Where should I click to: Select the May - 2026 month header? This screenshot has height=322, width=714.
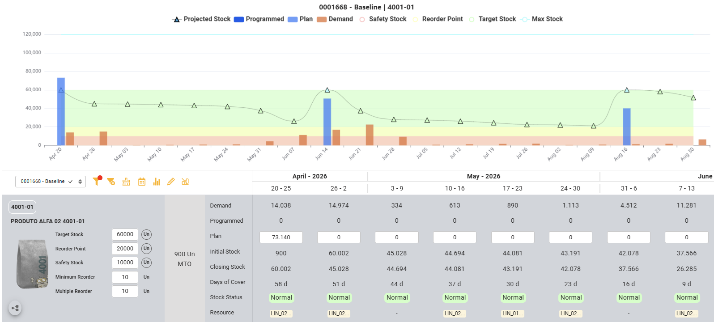click(x=484, y=176)
